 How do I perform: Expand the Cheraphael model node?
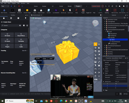(x=105, y=22)
